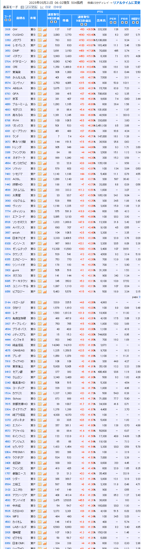Screen dimensions: 144x549
Task: Open book icon for セブン銀 row
Action: tap(40, 372)
